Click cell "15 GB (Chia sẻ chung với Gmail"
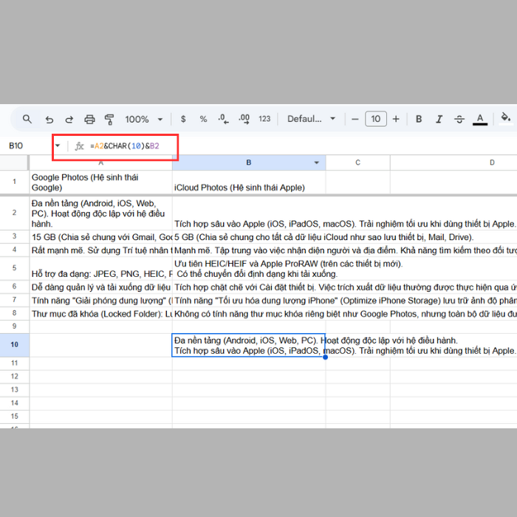This screenshot has width=517, height=517. [x=101, y=237]
